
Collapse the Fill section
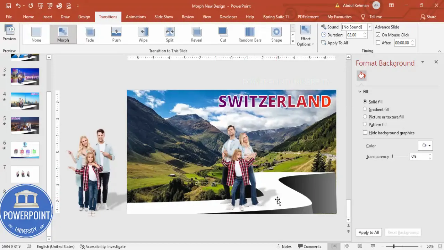[360, 92]
